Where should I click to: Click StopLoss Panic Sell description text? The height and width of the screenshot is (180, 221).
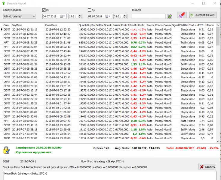(75, 167)
